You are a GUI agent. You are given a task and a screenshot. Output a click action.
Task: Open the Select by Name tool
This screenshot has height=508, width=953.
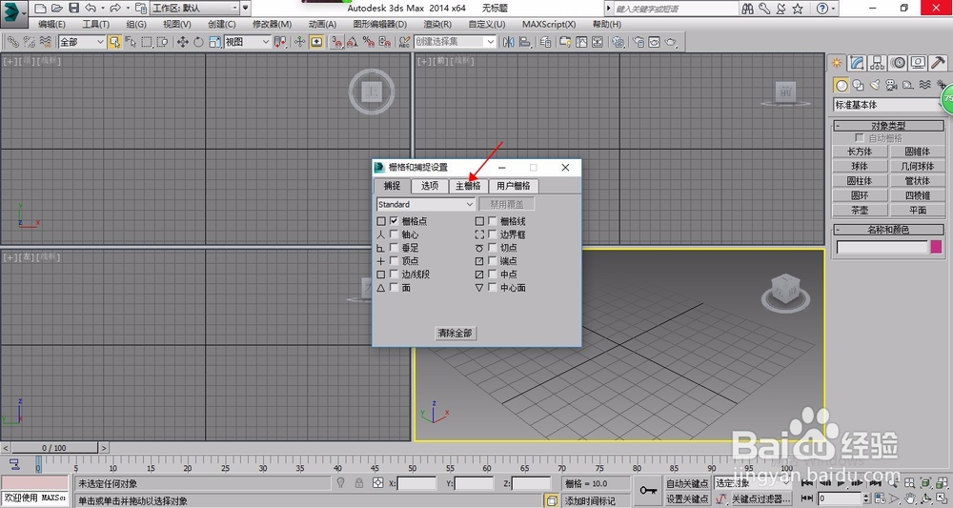pyautogui.click(x=130, y=42)
